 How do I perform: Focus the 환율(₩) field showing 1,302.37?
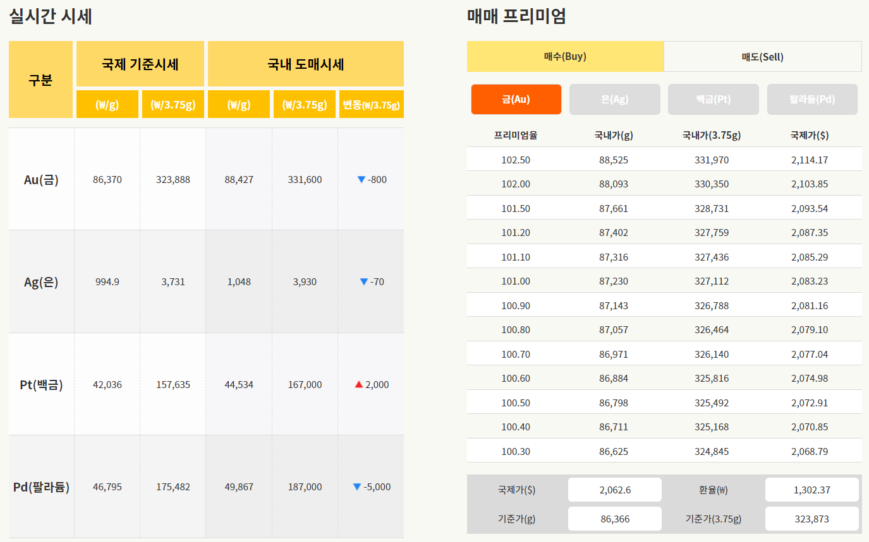pyautogui.click(x=812, y=490)
